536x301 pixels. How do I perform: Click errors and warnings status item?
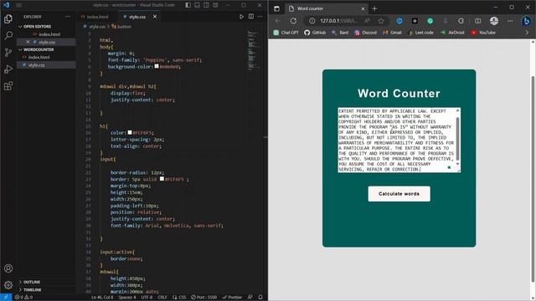tap(23, 298)
